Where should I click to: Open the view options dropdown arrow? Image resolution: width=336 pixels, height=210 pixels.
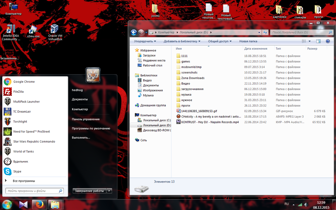tap(310, 41)
